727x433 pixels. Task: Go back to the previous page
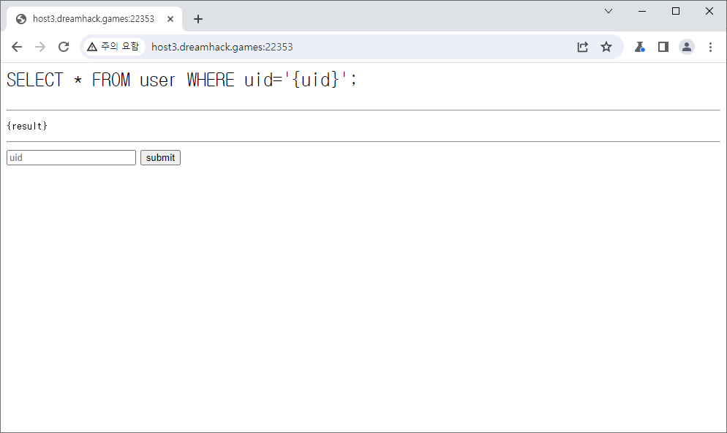pyautogui.click(x=17, y=47)
